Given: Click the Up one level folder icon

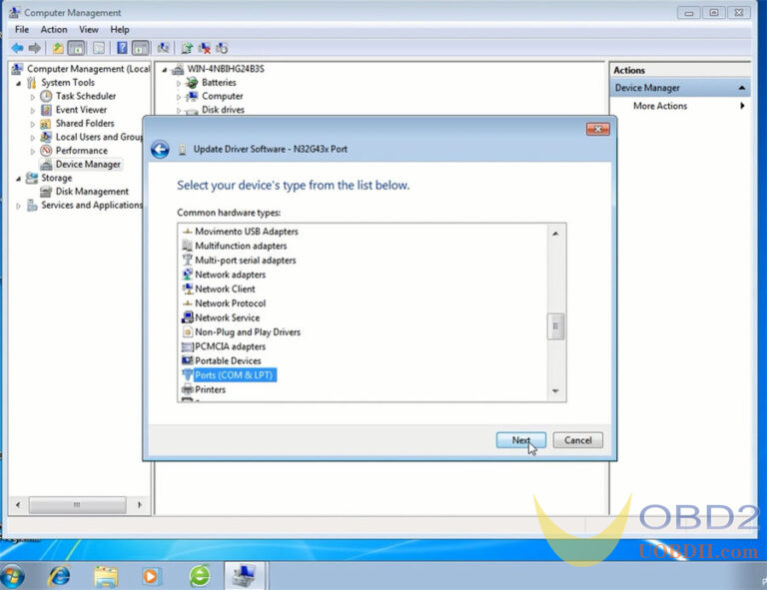Looking at the screenshot, I should coord(58,48).
